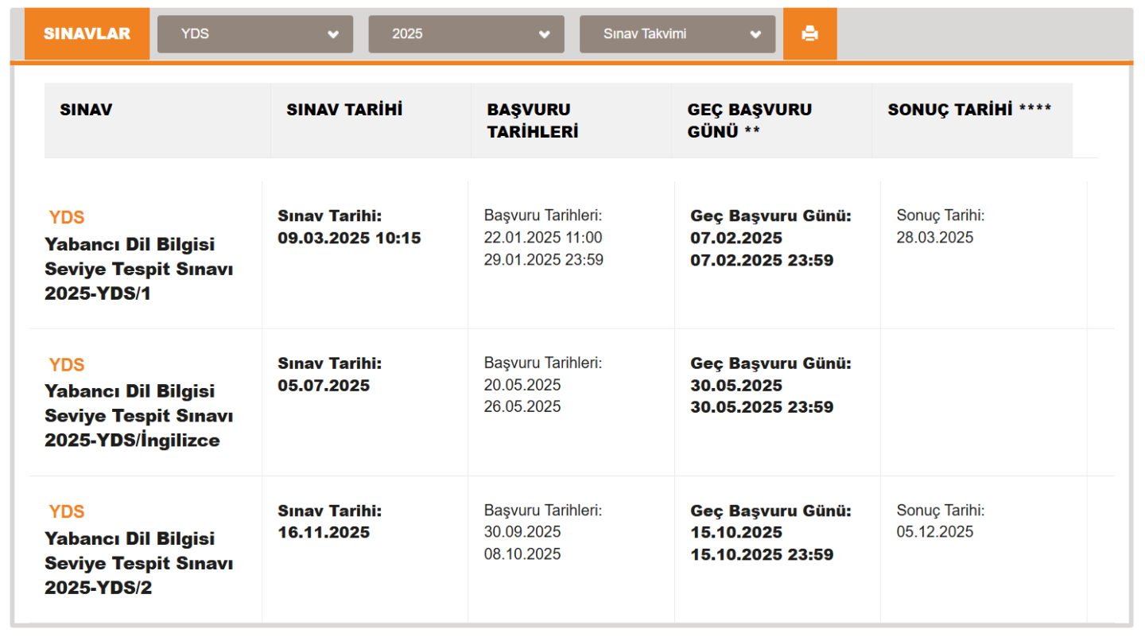Click late application 30.05.2025 23:59
1145x637 pixels.
click(x=762, y=407)
